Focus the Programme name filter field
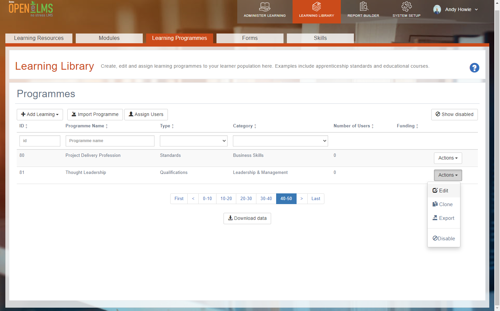Viewport: 500px width, 311px height. [110, 141]
